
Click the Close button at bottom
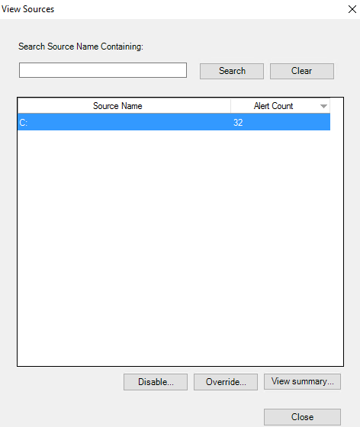pyautogui.click(x=302, y=417)
